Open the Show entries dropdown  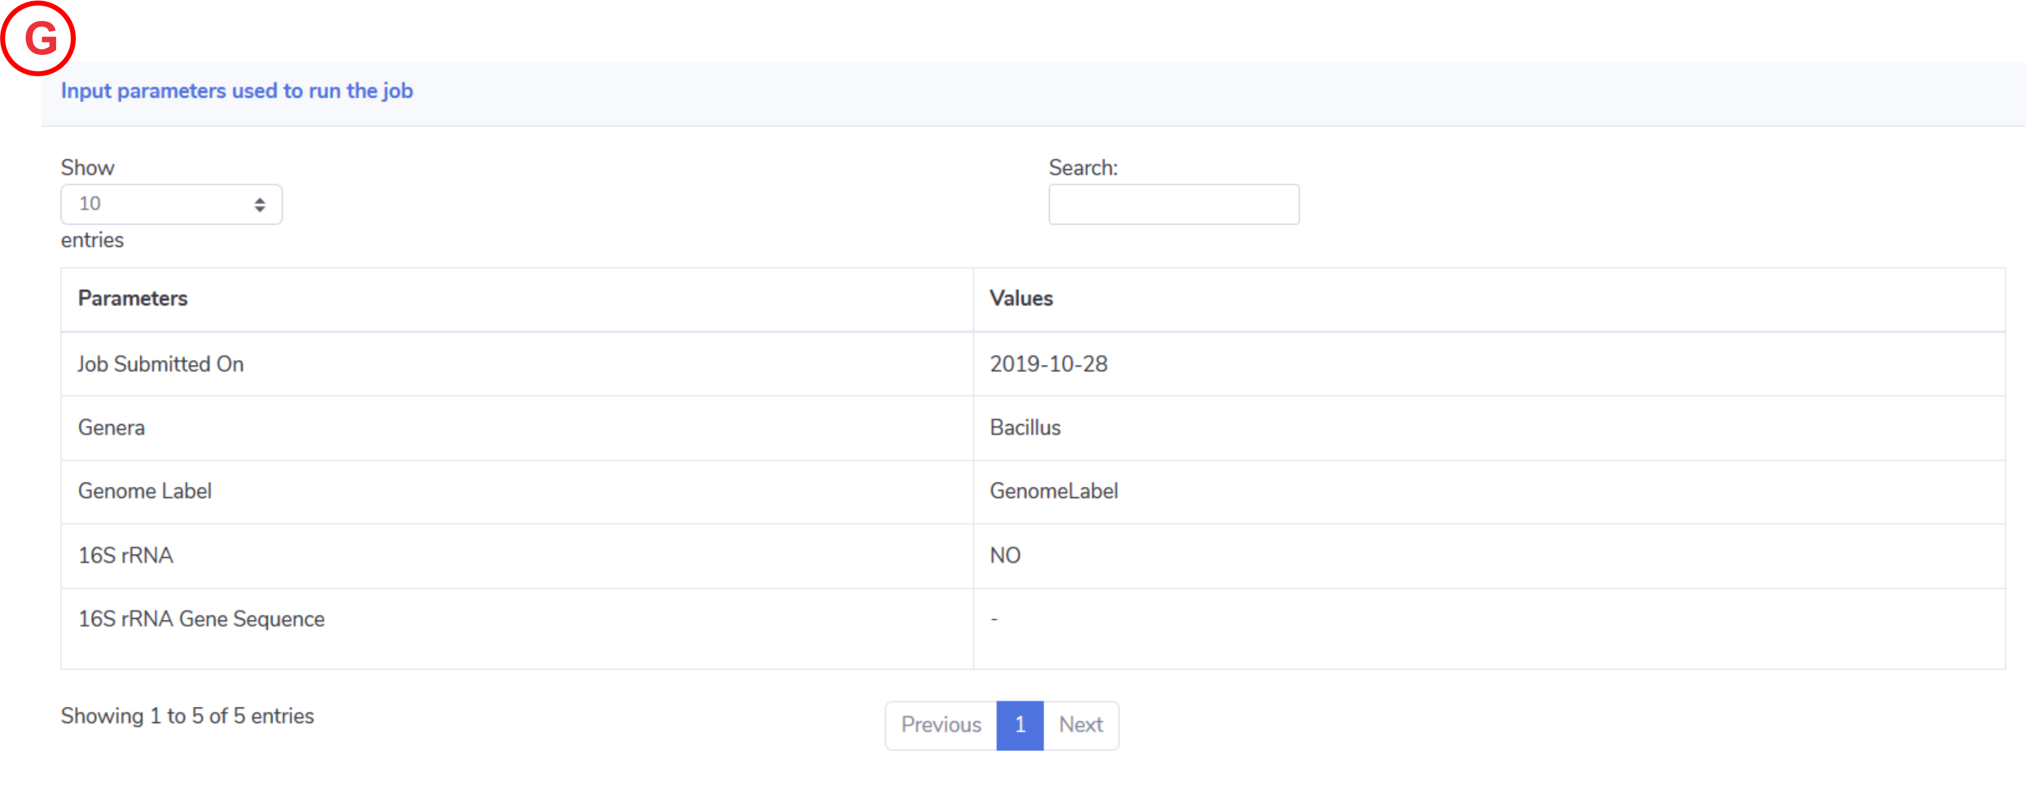click(171, 205)
